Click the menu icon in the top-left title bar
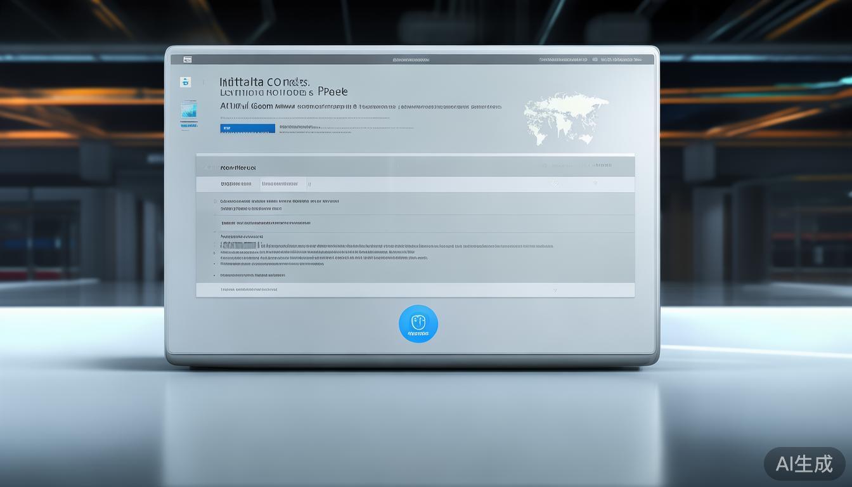The image size is (852, 487). coord(187,60)
